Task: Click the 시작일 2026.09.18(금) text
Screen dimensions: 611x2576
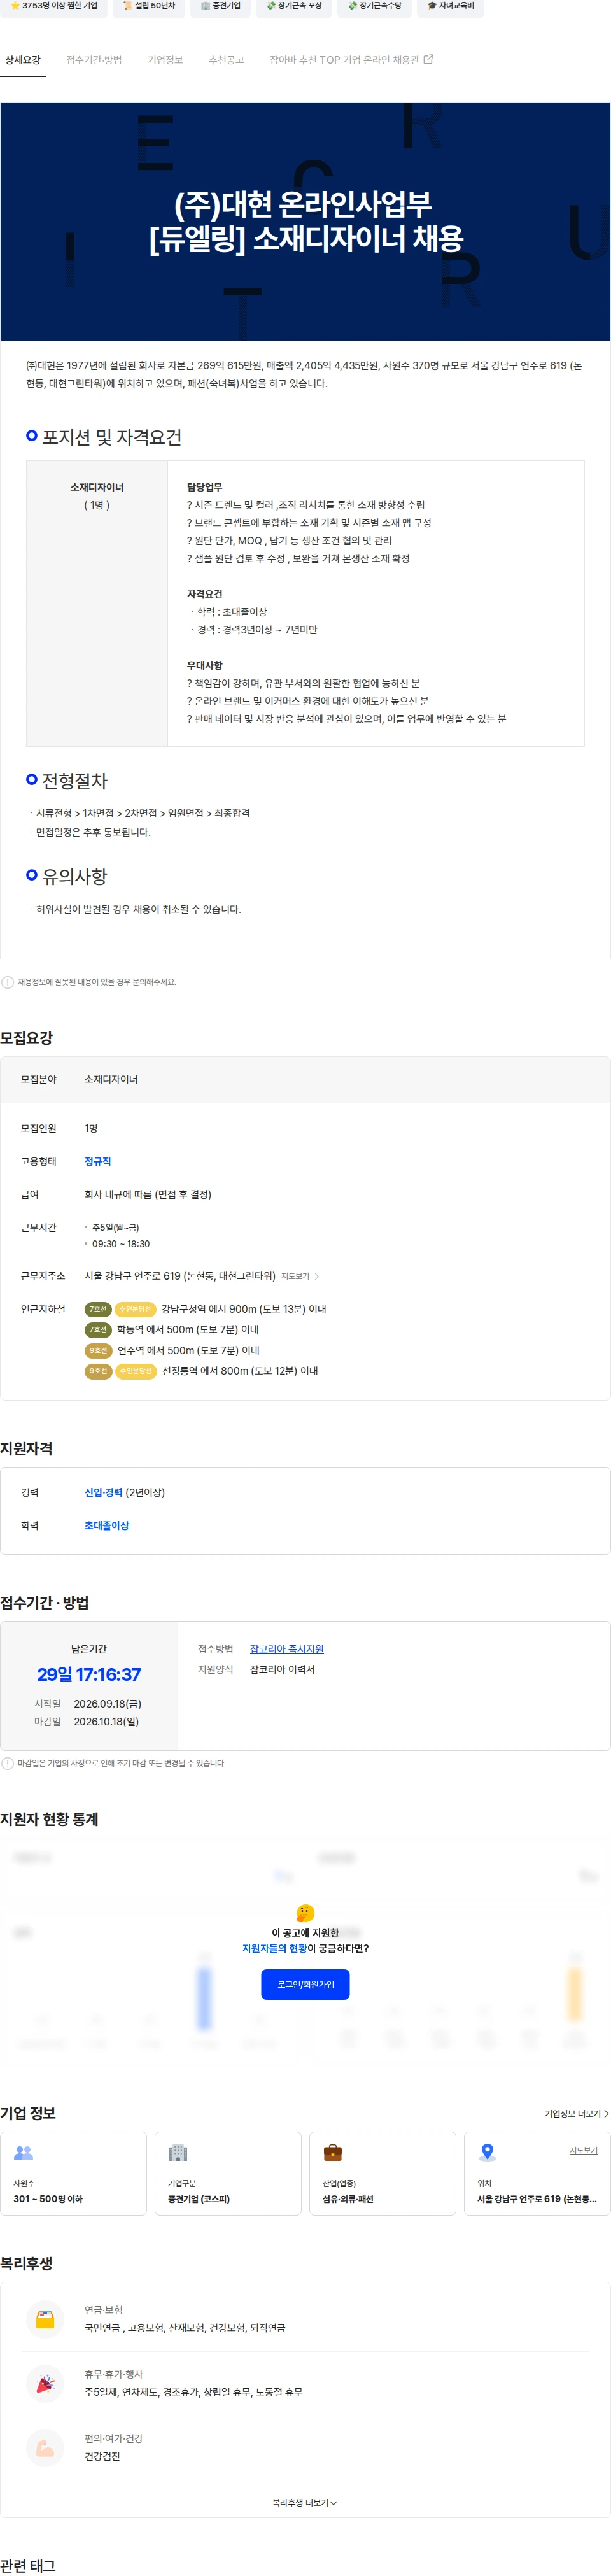Action: [x=88, y=1704]
